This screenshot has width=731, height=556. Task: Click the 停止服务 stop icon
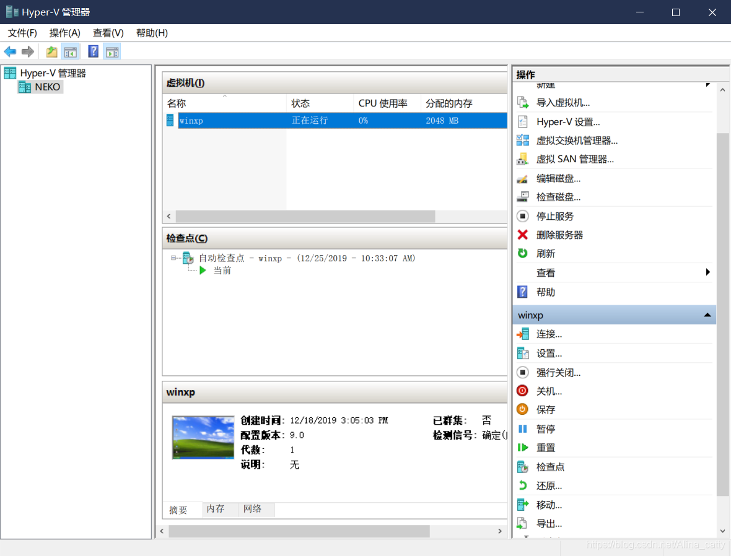click(523, 216)
